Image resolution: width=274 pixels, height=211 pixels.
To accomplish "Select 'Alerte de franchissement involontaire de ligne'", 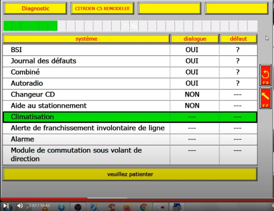I will click(x=130, y=128).
